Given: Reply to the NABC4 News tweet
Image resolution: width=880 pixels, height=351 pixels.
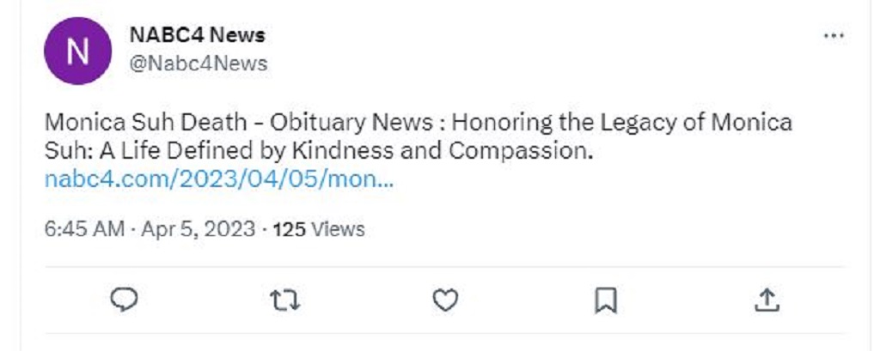Looking at the screenshot, I should click(124, 300).
